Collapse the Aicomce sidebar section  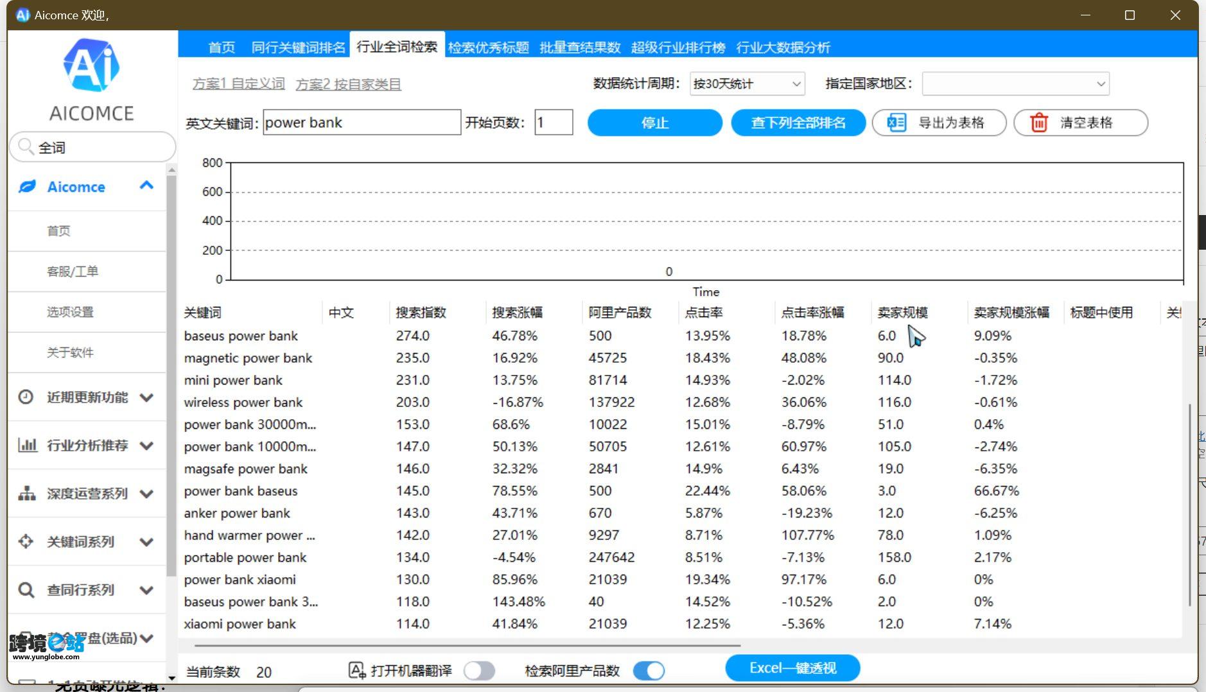click(146, 186)
